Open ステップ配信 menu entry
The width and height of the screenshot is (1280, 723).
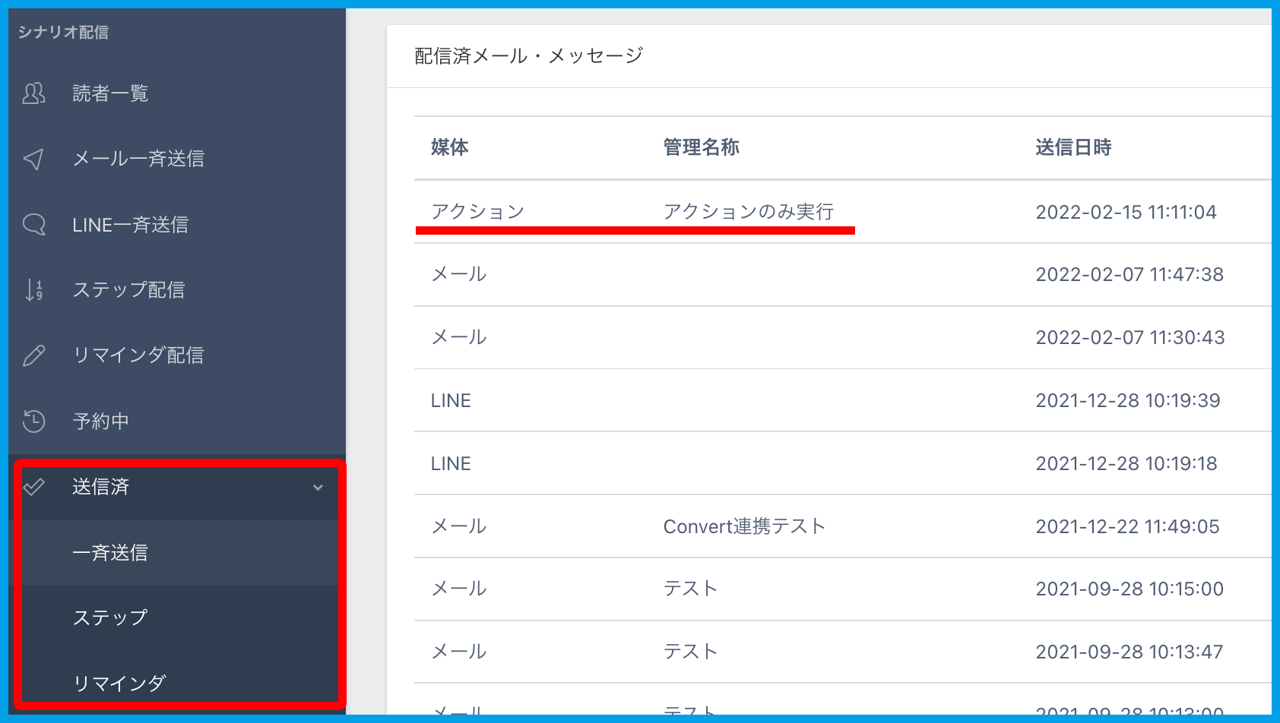coord(128,290)
